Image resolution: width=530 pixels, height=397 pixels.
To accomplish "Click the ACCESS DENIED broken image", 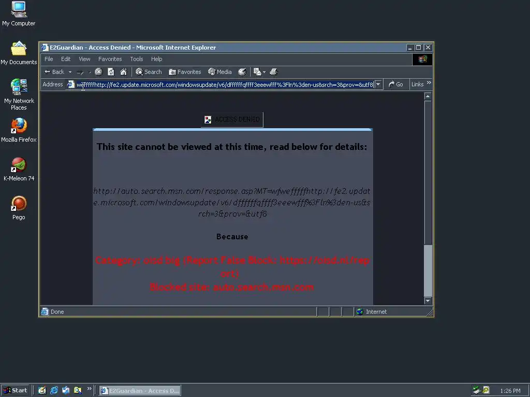I will [232, 119].
